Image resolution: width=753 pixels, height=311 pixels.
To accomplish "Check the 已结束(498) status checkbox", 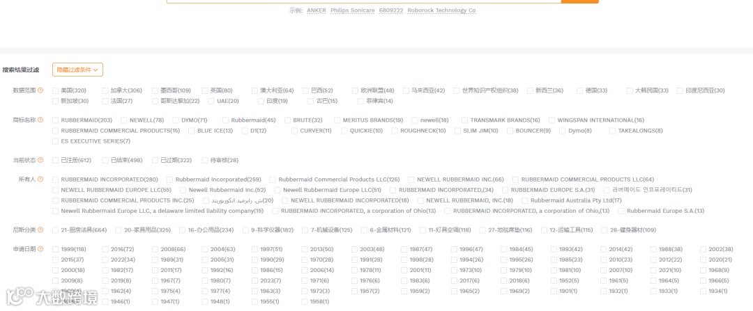I will coord(105,161).
